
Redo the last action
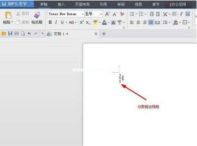pos(35,34)
